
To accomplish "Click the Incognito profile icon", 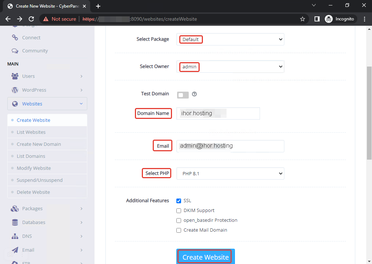I will click(329, 19).
